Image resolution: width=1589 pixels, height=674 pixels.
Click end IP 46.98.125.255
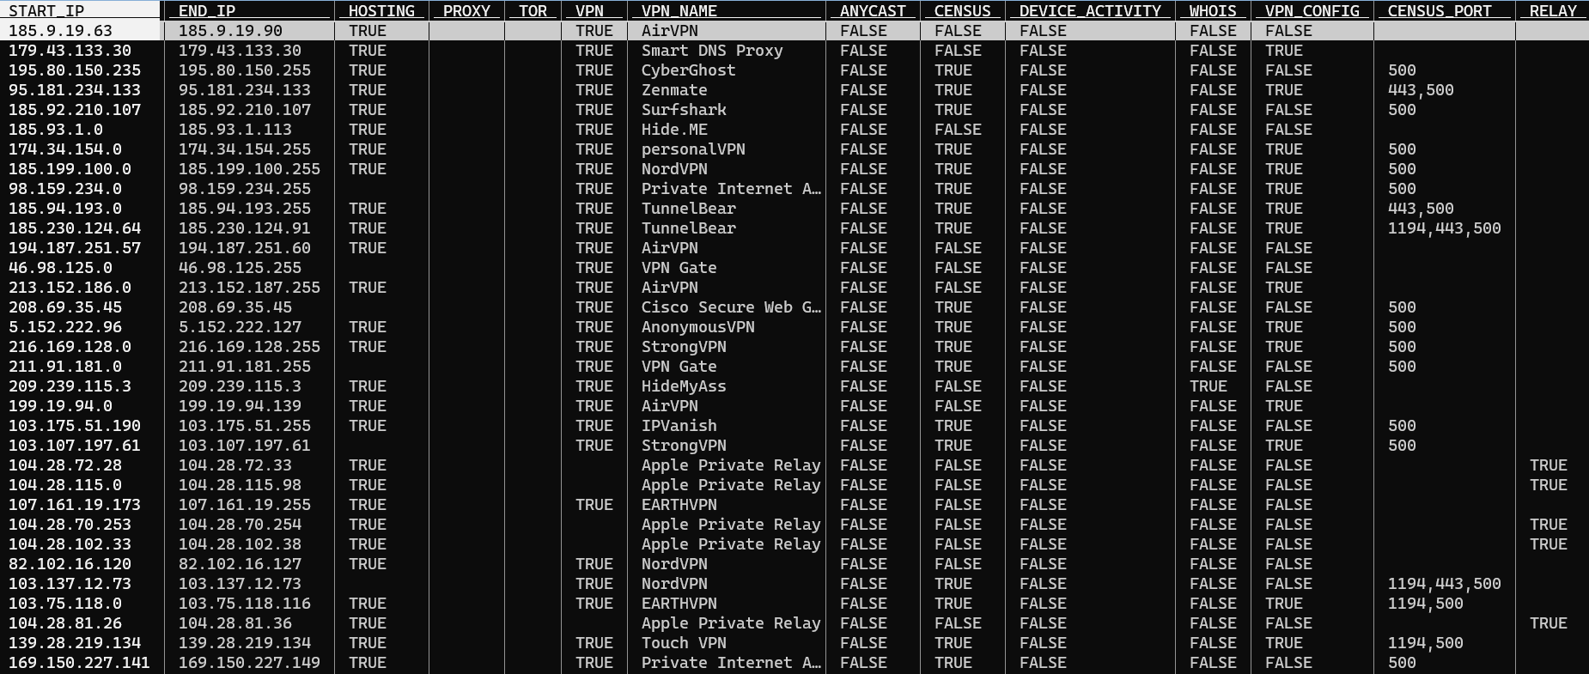click(240, 268)
